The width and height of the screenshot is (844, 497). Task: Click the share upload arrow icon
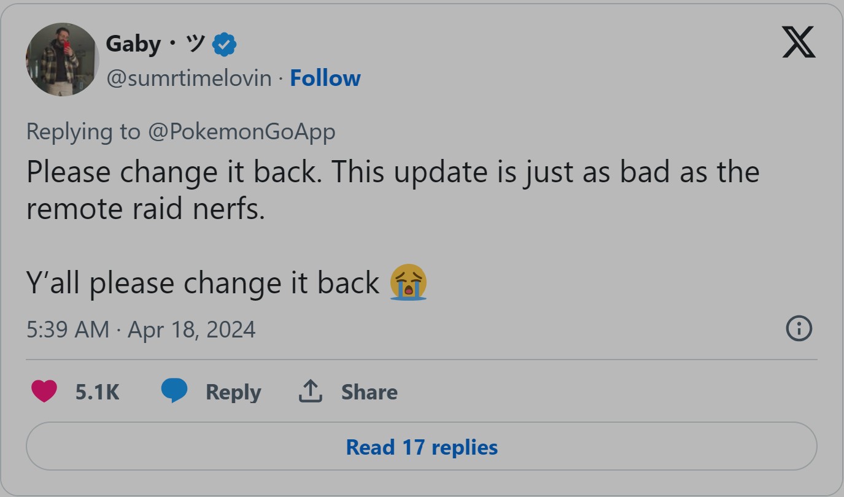pos(311,391)
